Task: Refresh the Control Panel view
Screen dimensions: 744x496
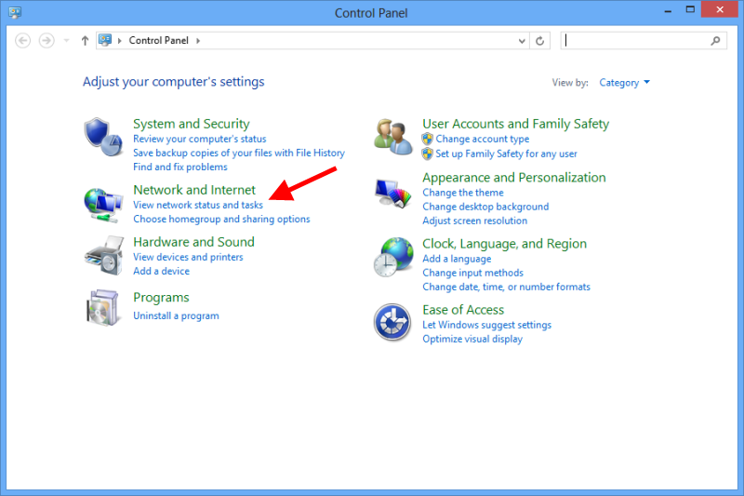Action: [x=540, y=41]
